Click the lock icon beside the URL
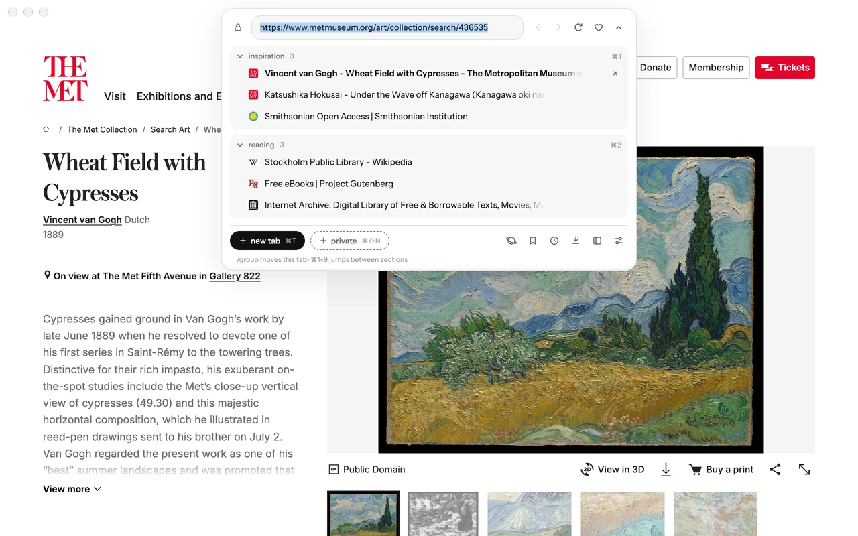 click(x=238, y=27)
